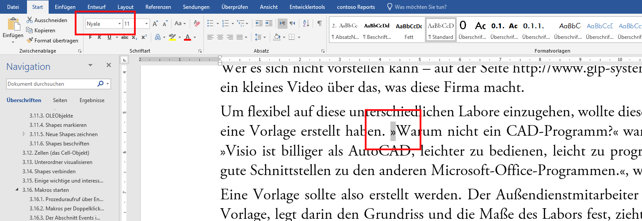Justify paragraph text

(240, 37)
